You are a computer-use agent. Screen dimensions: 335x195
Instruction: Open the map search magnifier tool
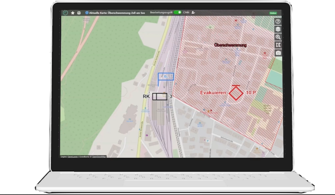click(x=278, y=37)
